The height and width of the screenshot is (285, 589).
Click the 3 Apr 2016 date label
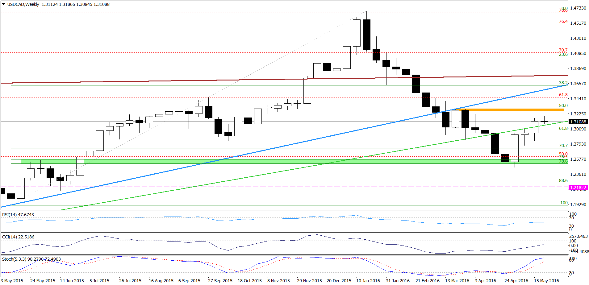click(x=485, y=281)
